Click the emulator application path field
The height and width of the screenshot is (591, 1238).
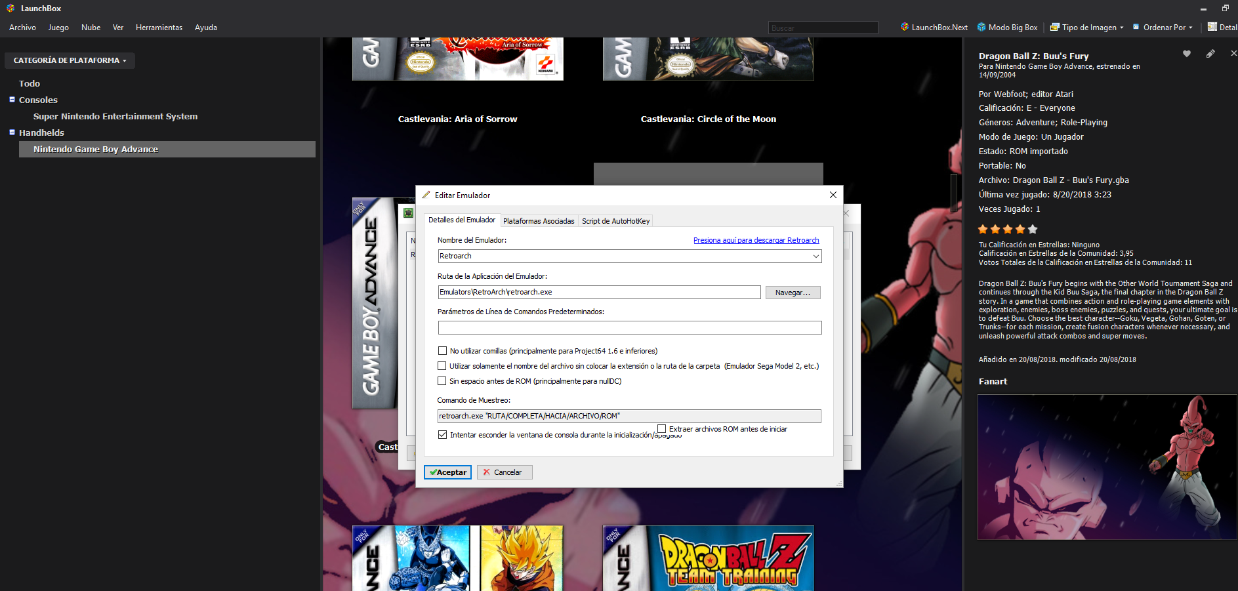tap(599, 292)
